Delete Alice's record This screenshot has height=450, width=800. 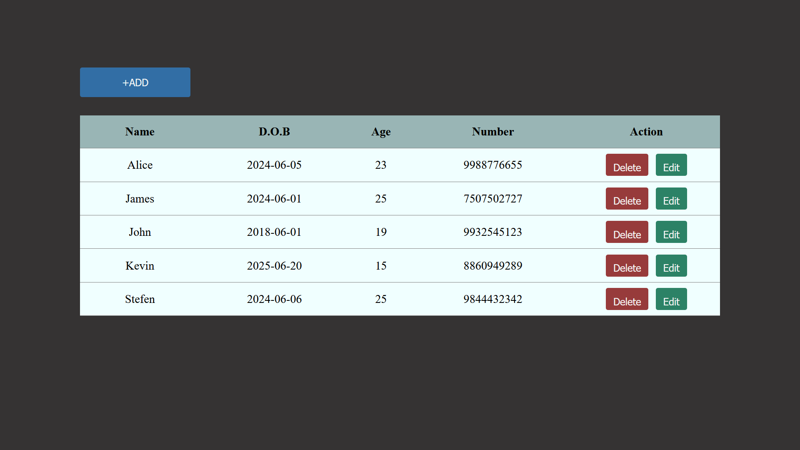click(627, 165)
